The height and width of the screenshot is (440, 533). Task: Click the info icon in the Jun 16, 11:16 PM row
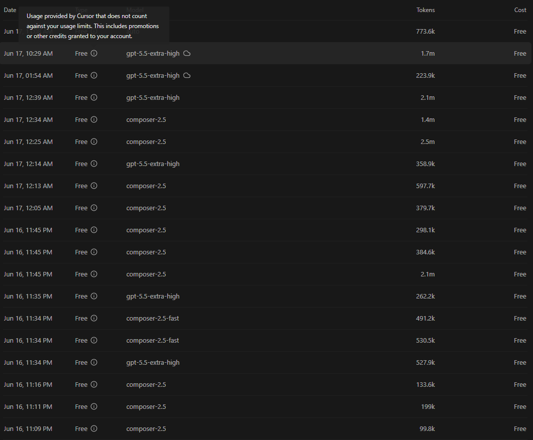tap(94, 384)
